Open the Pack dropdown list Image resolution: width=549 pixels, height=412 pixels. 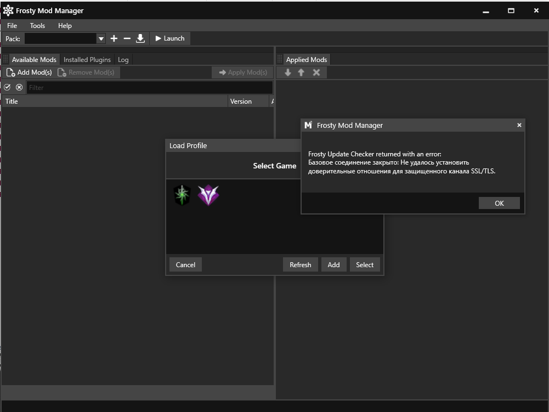coord(101,38)
